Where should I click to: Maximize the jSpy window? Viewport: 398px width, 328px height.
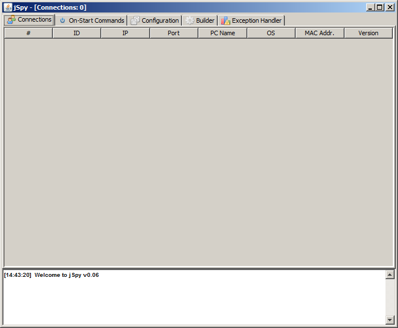click(x=380, y=7)
